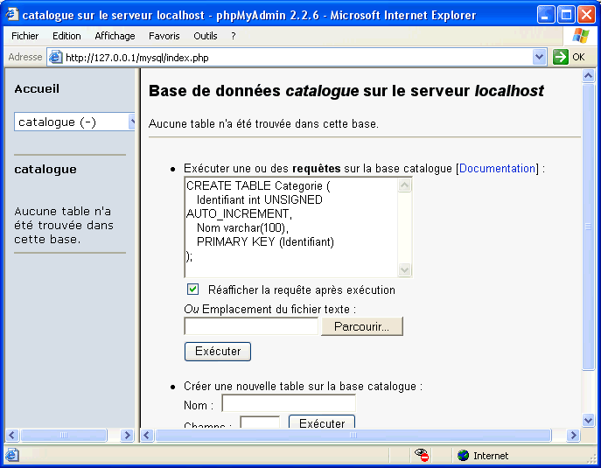Expand the address bar URL dropdown
Screen dimensions: 601x468
click(539, 57)
